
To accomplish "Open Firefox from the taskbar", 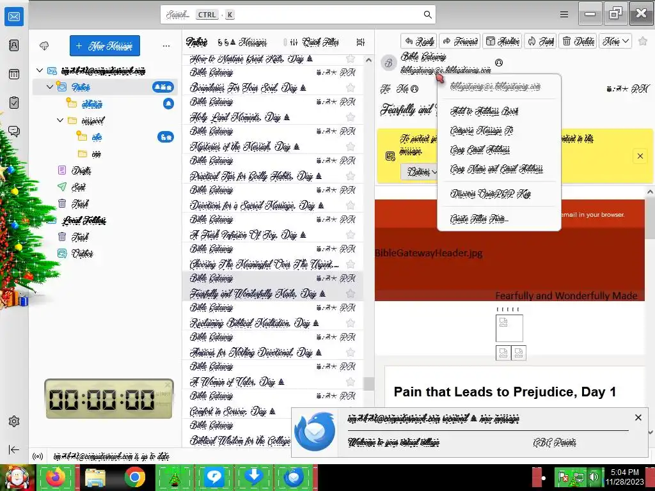I will (56, 477).
